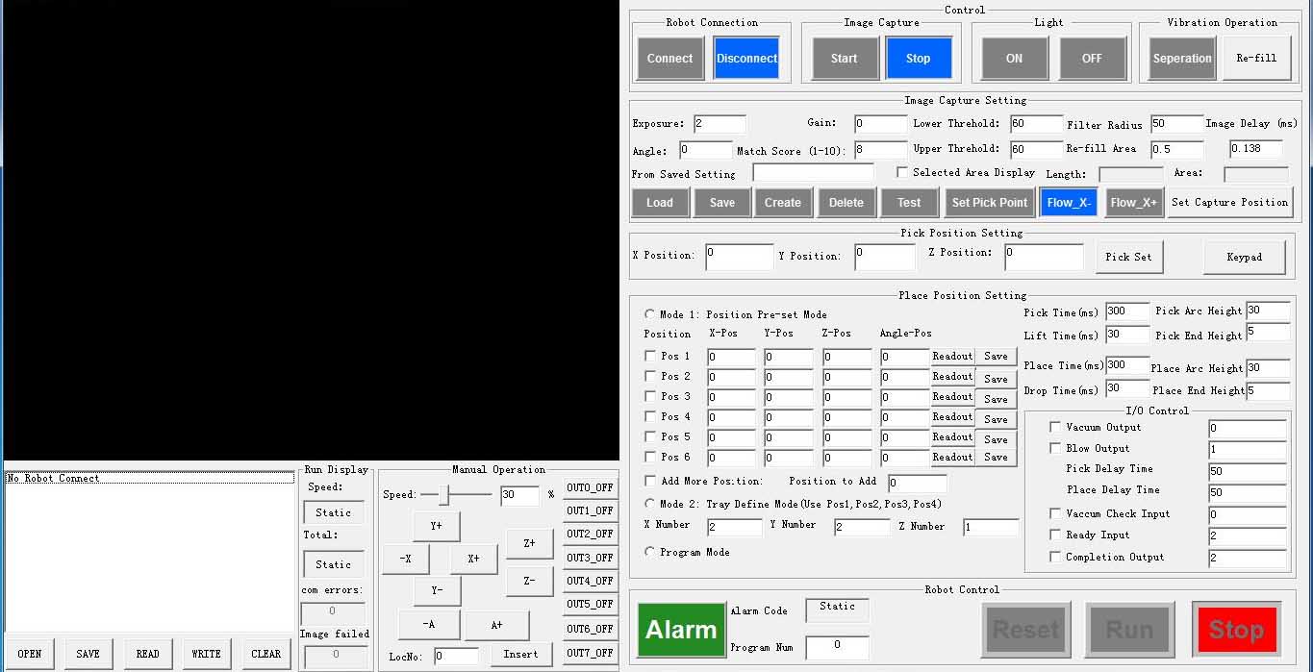Enable the Pos 1 checkbox
1313x672 pixels.
[x=650, y=357]
